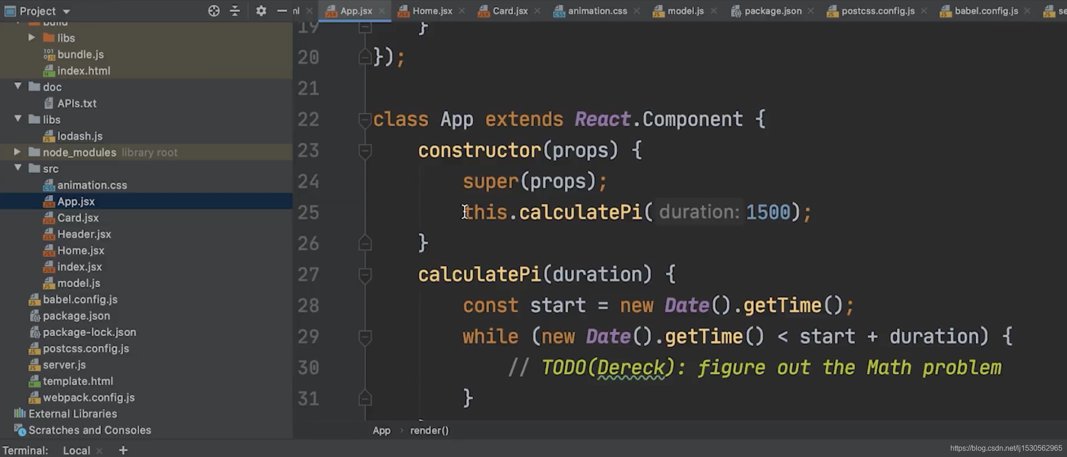Select APIs.txt file
Viewport: 1067px width, 457px height.
(x=77, y=103)
